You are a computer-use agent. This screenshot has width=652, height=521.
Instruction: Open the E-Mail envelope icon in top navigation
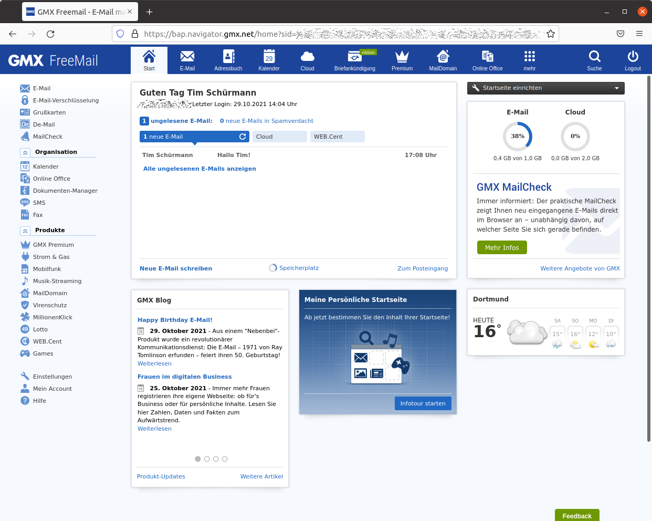[x=187, y=56]
